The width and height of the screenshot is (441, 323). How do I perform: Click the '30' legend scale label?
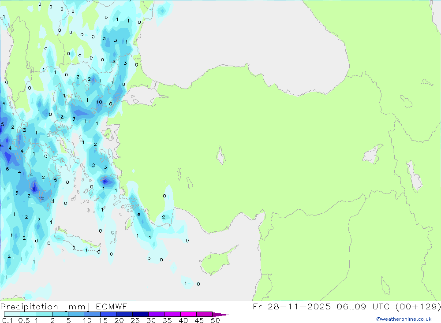click(151, 320)
